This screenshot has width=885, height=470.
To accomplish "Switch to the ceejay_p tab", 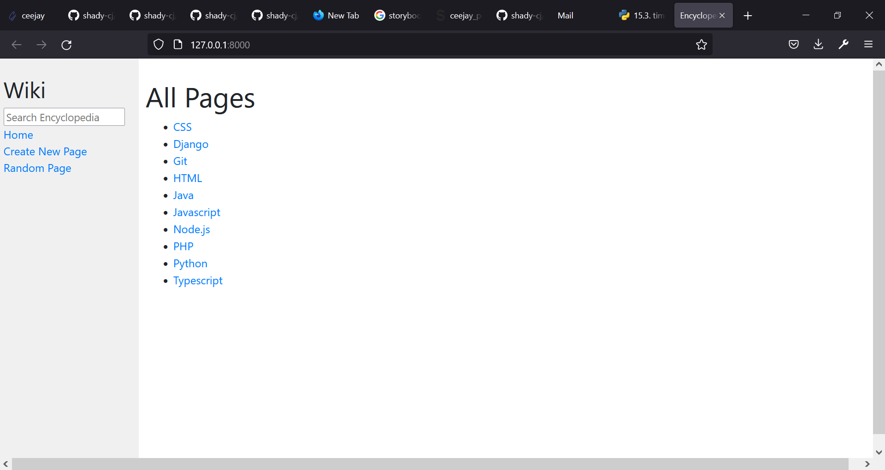I will click(x=459, y=16).
